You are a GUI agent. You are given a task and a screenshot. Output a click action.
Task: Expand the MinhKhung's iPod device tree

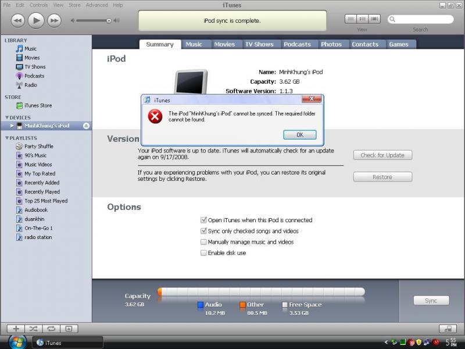point(12,126)
